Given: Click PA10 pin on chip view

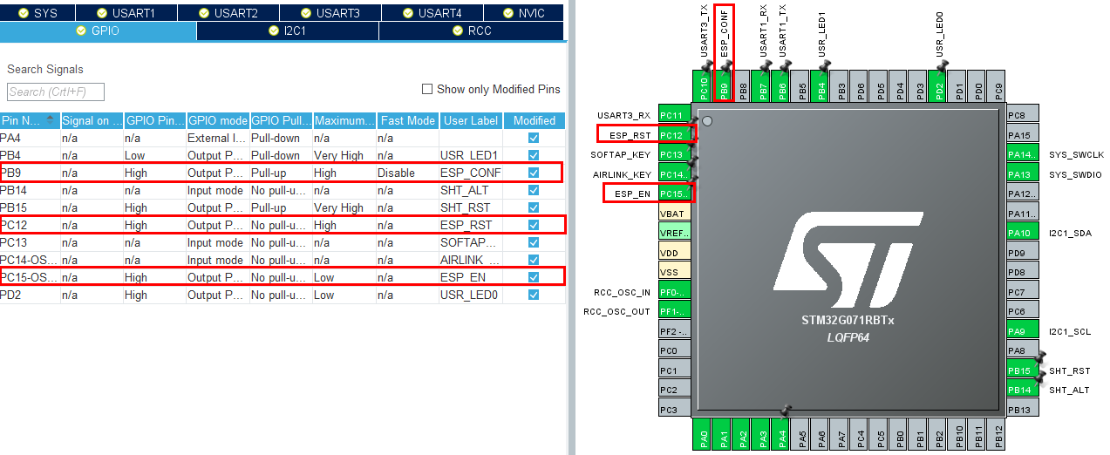Looking at the screenshot, I should [1022, 233].
